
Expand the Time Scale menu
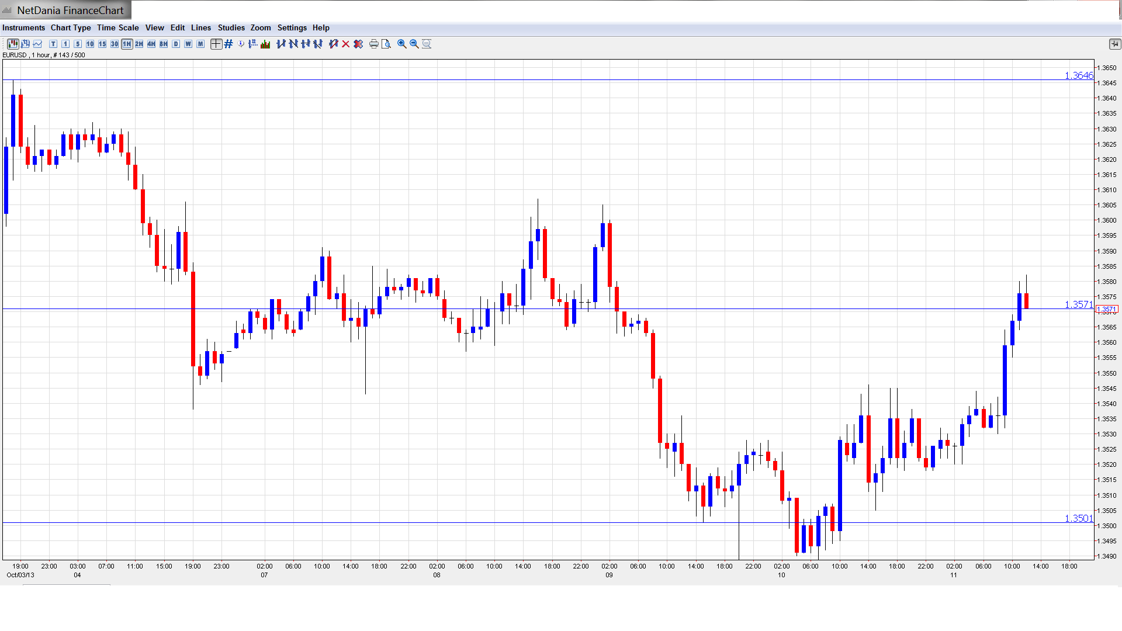(117, 27)
